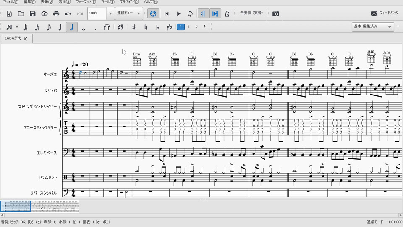Choose the whole note duration icon
This screenshot has height=227, width=403.
(84, 27)
